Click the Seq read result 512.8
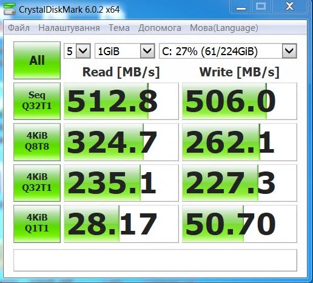This screenshot has height=283, width=313. [x=121, y=101]
